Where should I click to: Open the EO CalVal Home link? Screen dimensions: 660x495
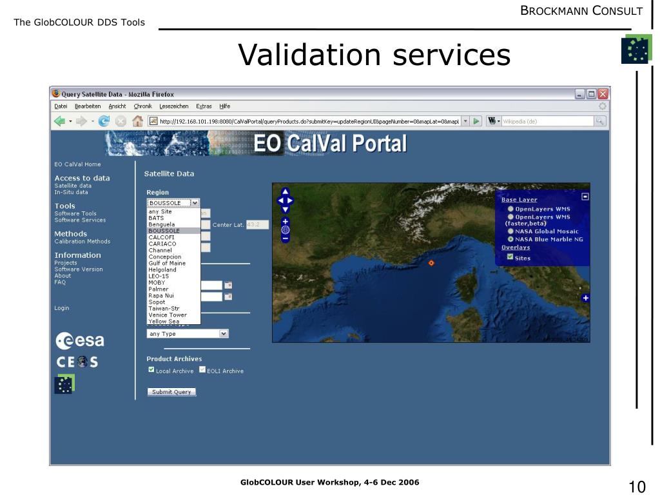77,164
